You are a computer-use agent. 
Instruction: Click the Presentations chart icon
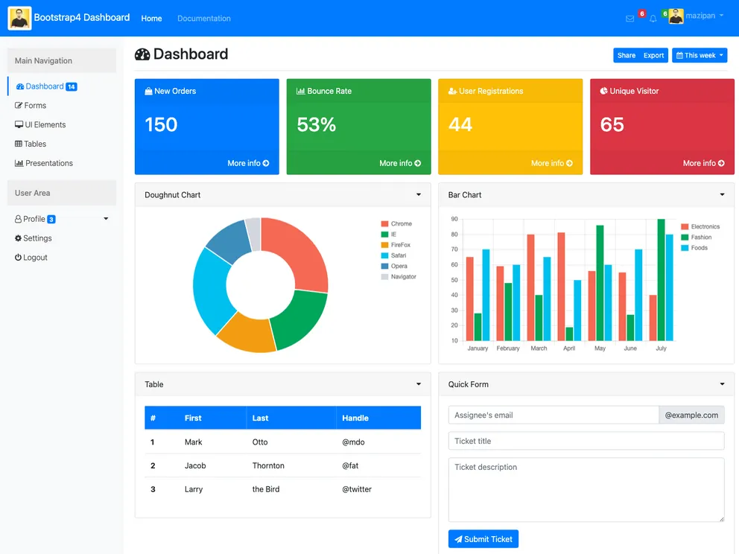19,163
